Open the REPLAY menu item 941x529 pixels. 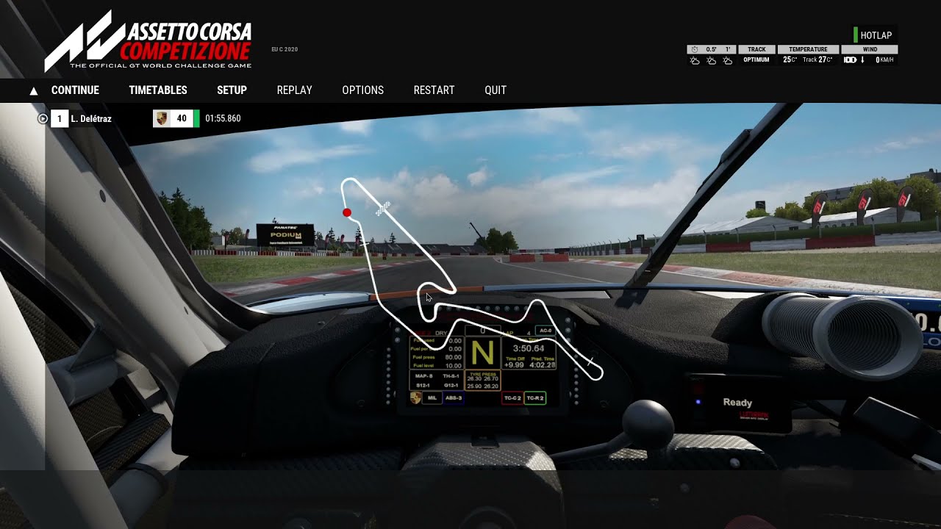(x=294, y=90)
